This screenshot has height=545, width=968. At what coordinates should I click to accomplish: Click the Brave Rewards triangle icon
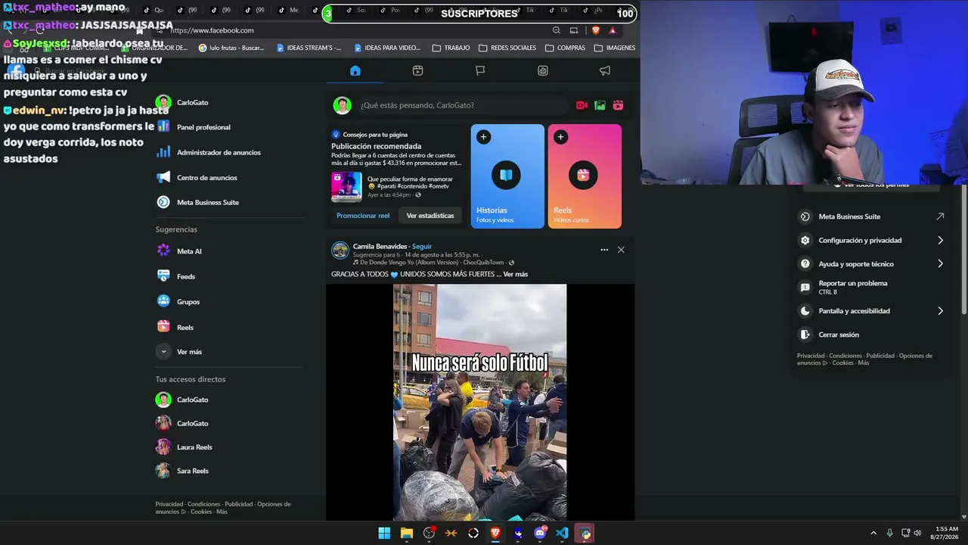pos(613,30)
